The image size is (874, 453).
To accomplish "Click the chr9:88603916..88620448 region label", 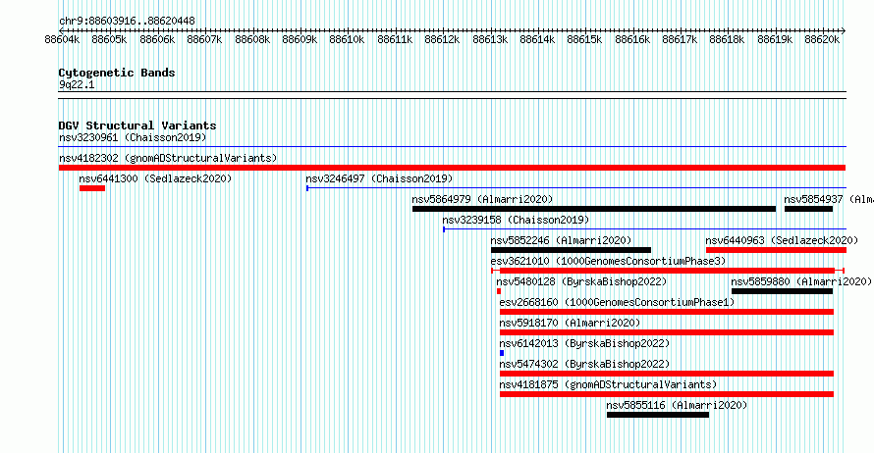I will point(127,22).
